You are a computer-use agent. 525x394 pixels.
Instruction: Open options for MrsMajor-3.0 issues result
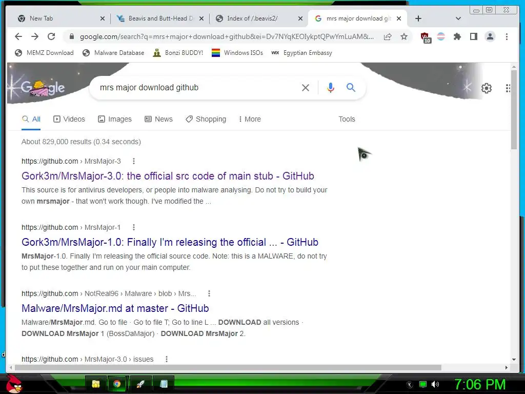[x=167, y=359]
